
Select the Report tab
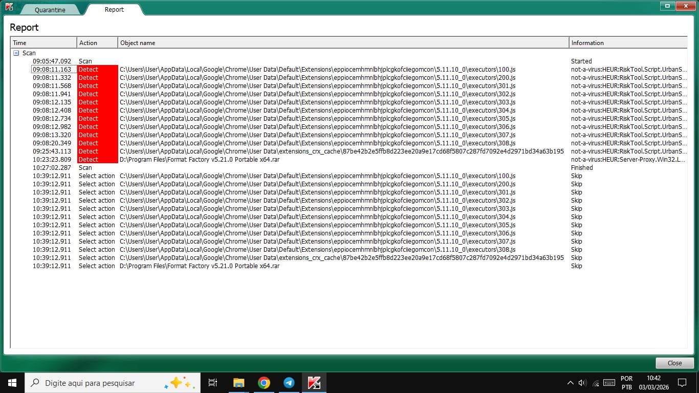[x=114, y=9]
